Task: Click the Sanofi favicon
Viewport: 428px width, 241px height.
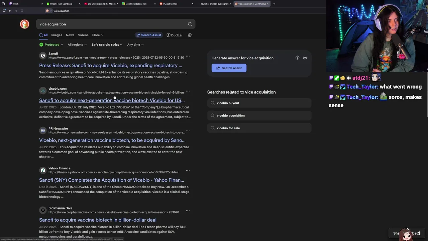Action: click(43, 56)
